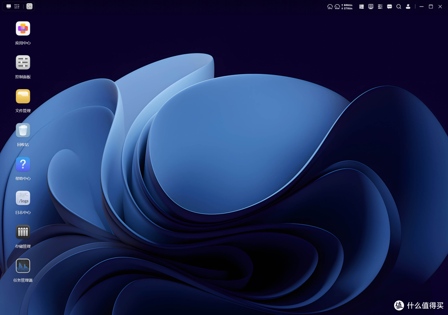Click the show desktop monitor icon in top-left bar
The image size is (448, 315).
[x=9, y=6]
